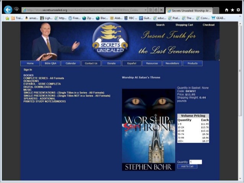Open the Contact Us menu button
Viewport: 244px width, 183px height.
tap(91, 63)
